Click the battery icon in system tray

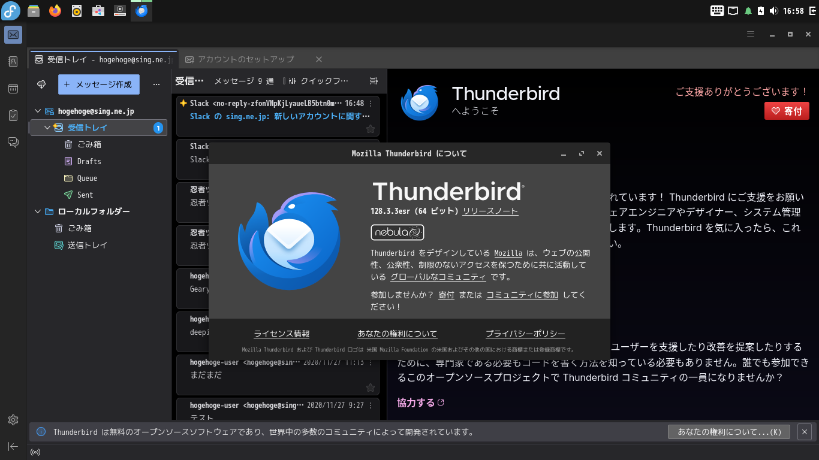click(761, 11)
